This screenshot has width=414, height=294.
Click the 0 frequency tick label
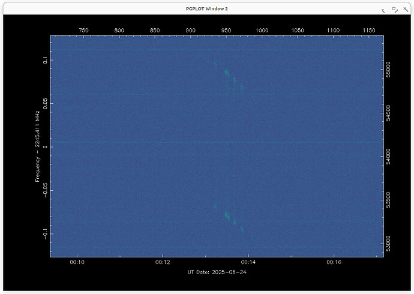45,147
